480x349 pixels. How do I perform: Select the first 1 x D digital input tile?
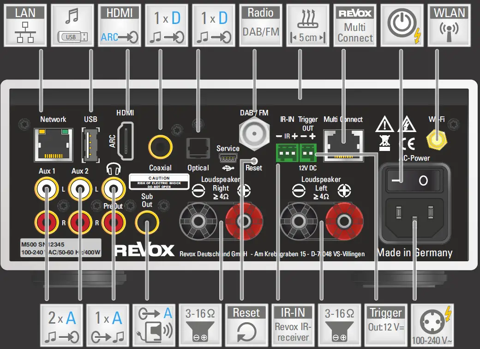point(167,25)
